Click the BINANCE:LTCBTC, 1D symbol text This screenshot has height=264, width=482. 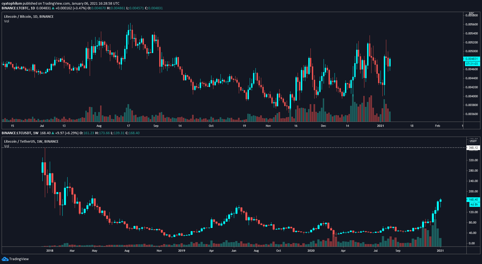(18, 8)
